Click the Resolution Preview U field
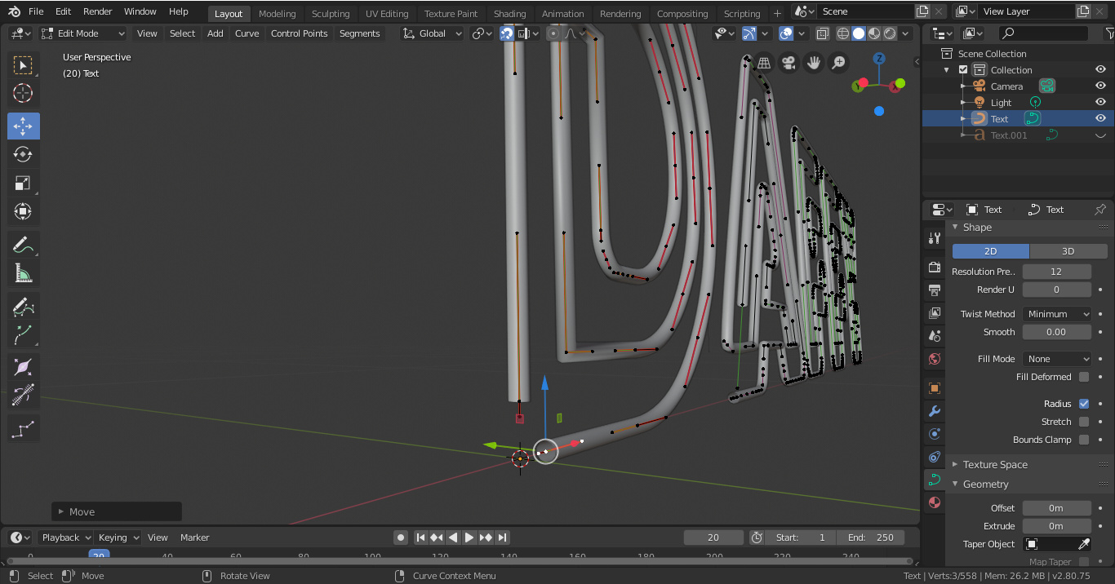This screenshot has height=584, width=1115. (x=1057, y=272)
